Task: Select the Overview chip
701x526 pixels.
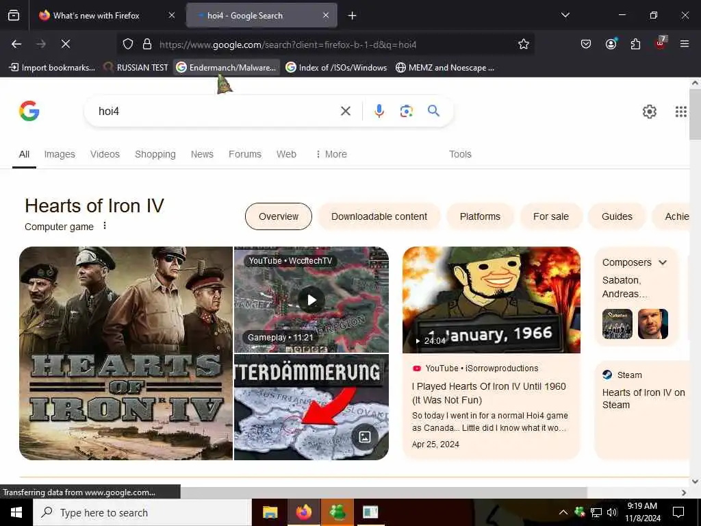Action: (x=279, y=216)
